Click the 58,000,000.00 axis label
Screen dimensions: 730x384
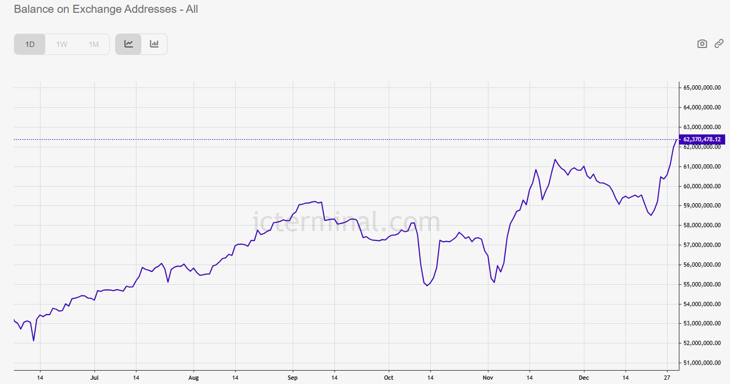pos(702,225)
